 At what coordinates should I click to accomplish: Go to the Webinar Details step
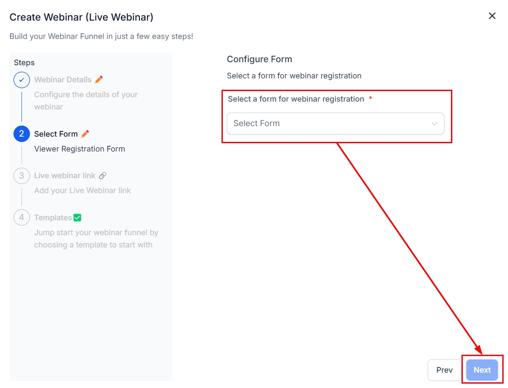coord(63,80)
